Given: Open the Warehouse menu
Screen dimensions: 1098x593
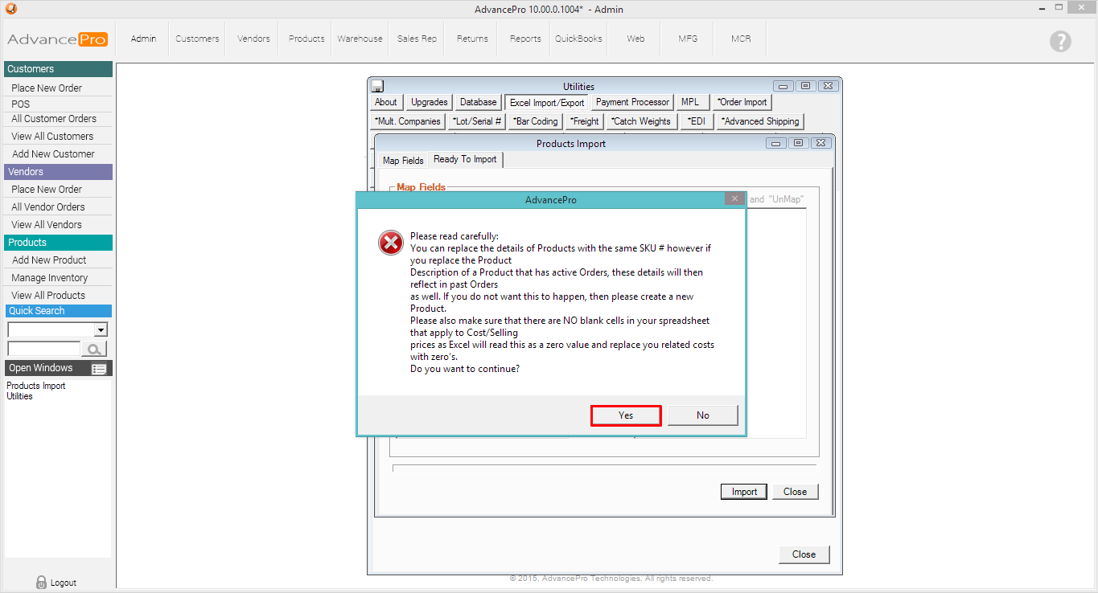Looking at the screenshot, I should [x=360, y=39].
